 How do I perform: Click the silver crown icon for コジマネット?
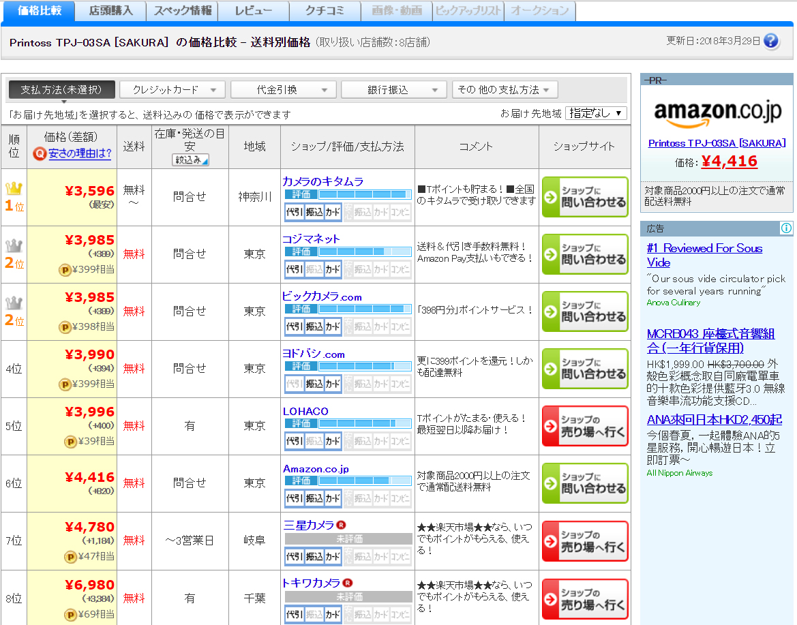14,246
